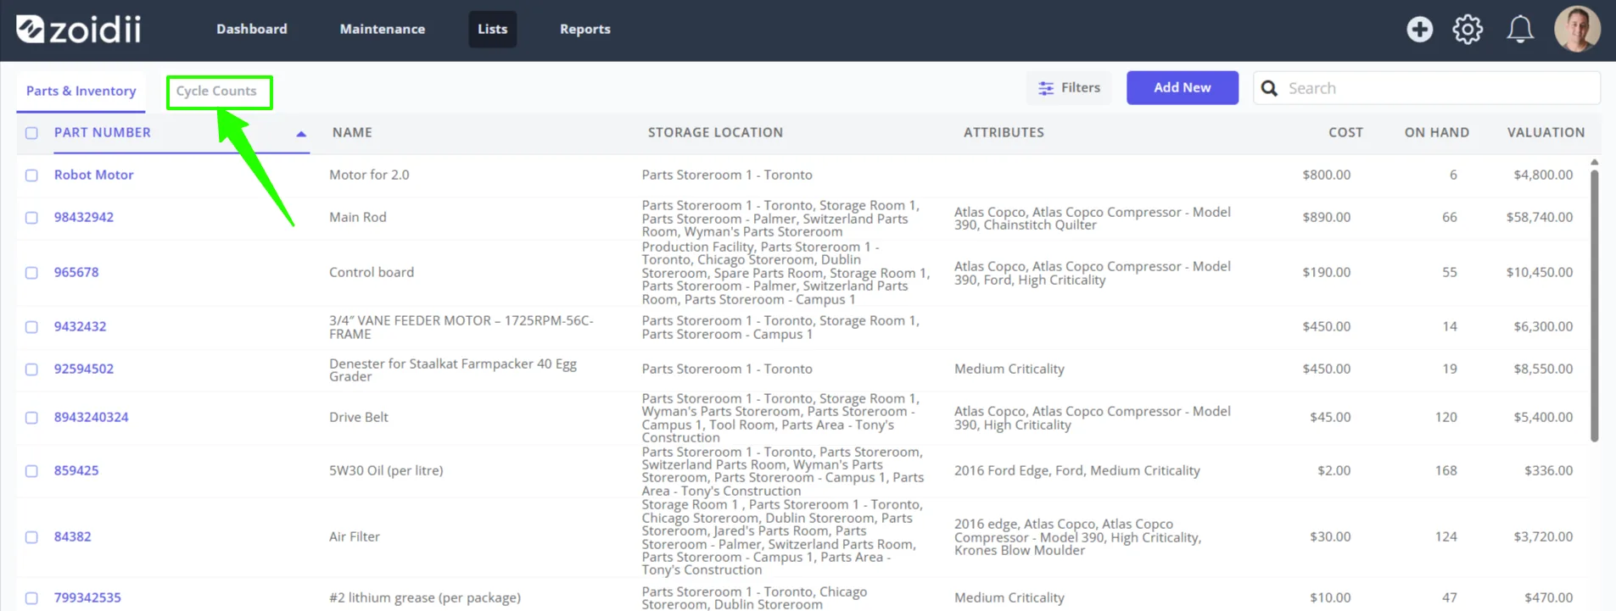
Task: Open the settings gear icon
Action: (1468, 30)
